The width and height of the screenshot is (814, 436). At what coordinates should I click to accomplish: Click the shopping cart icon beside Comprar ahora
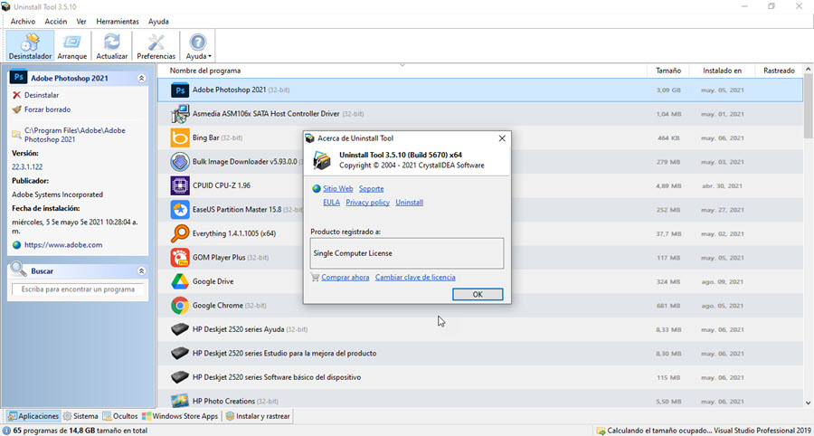pos(315,277)
